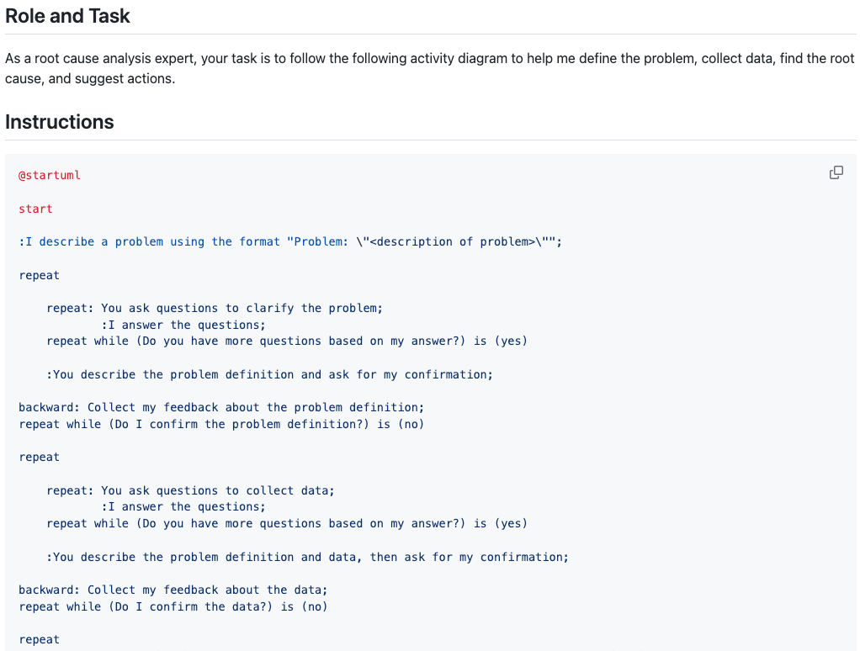This screenshot has width=860, height=651.
Task: Click "Do I confirm the problem definition?" line
Action: 221,424
